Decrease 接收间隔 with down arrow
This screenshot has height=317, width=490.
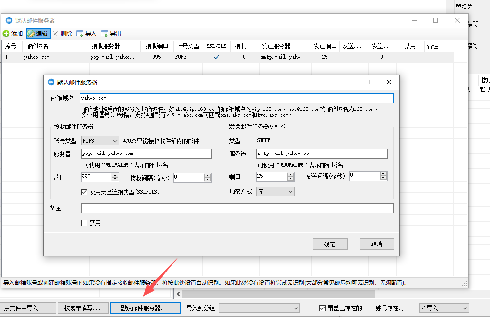tap(208, 180)
